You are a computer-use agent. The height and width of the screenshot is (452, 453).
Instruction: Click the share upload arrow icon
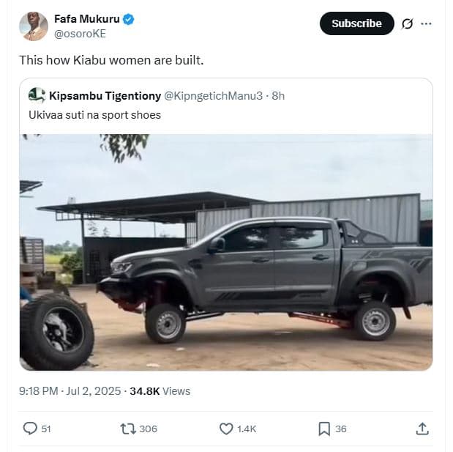pos(422,429)
